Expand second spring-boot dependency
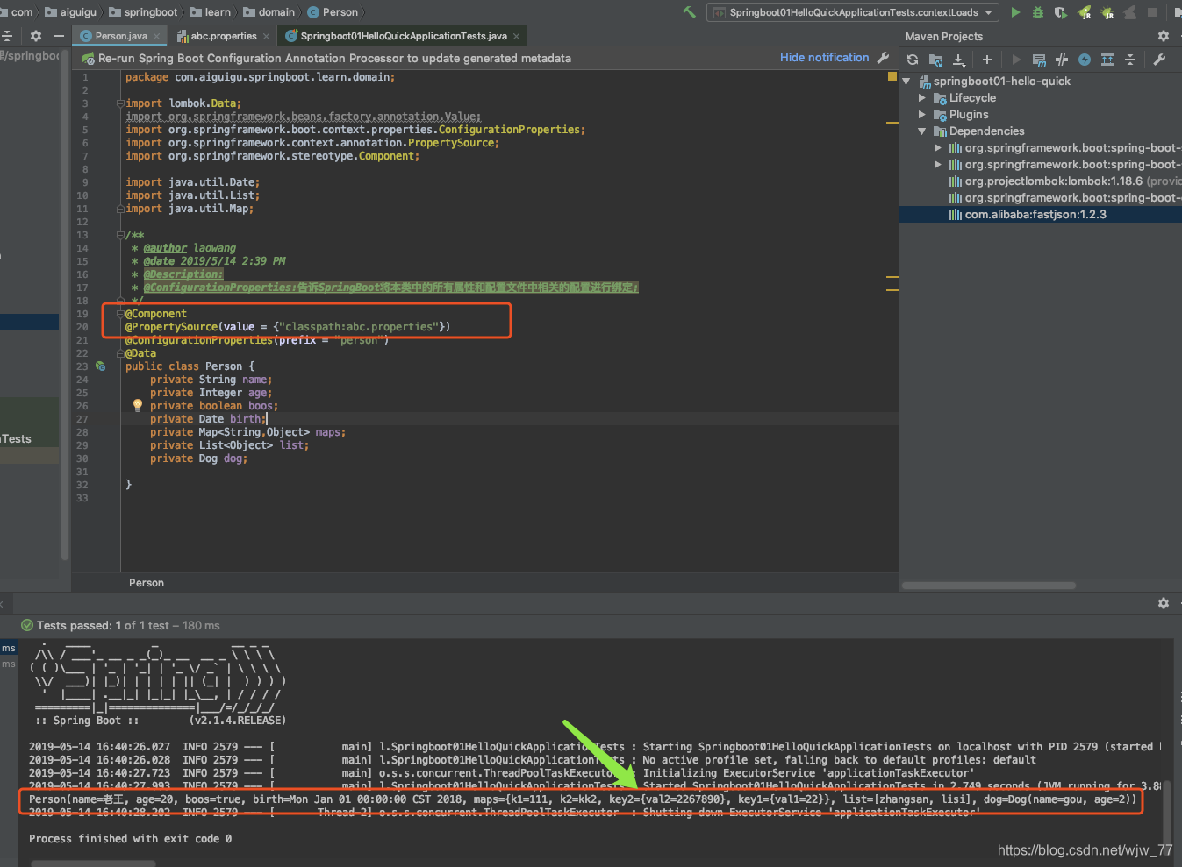Viewport: 1182px width, 867px height. tap(938, 165)
